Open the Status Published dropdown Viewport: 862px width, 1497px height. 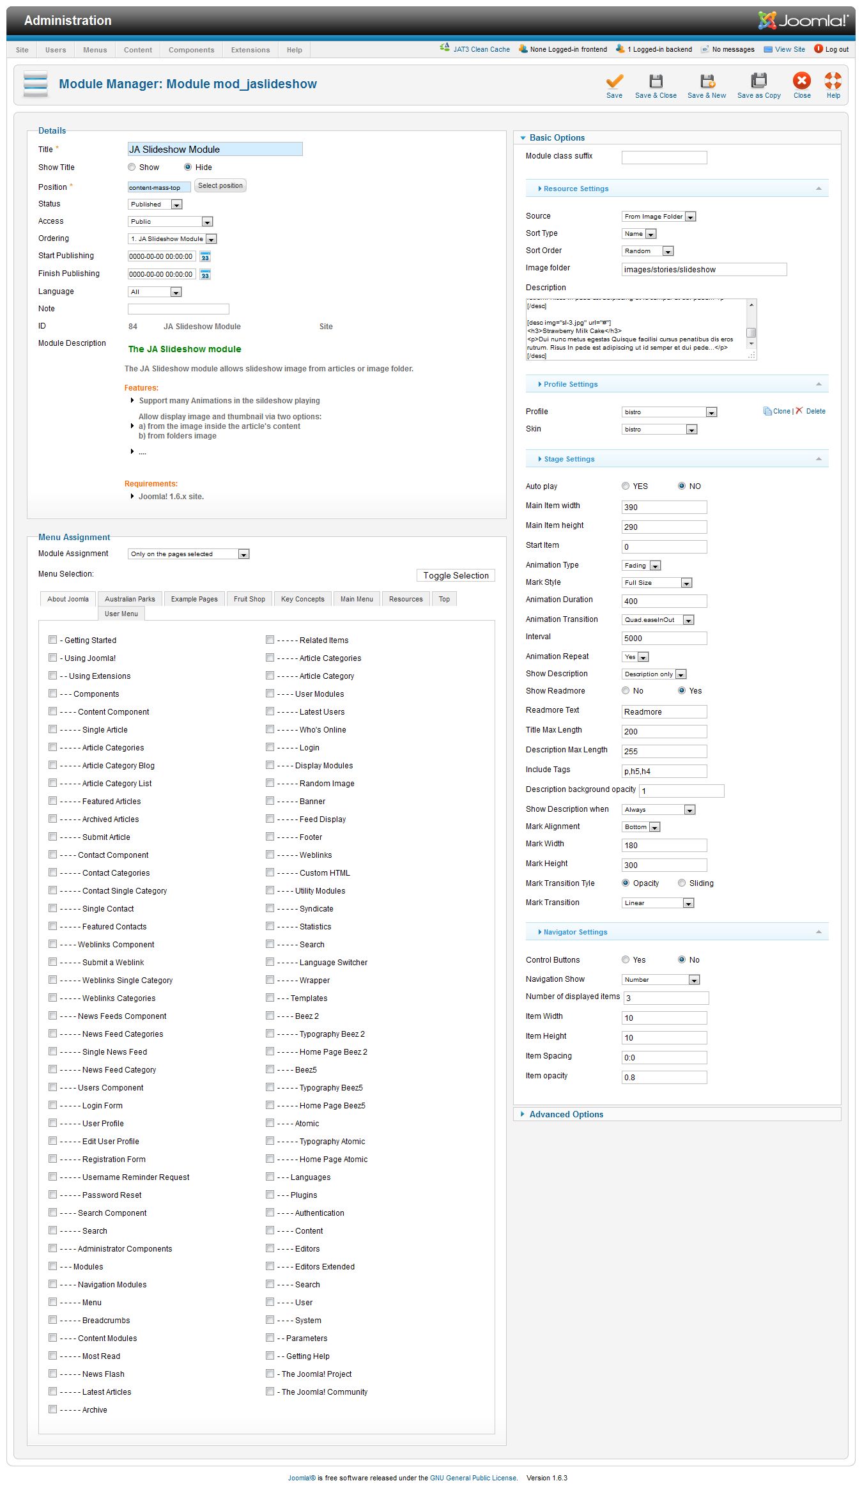tap(155, 205)
